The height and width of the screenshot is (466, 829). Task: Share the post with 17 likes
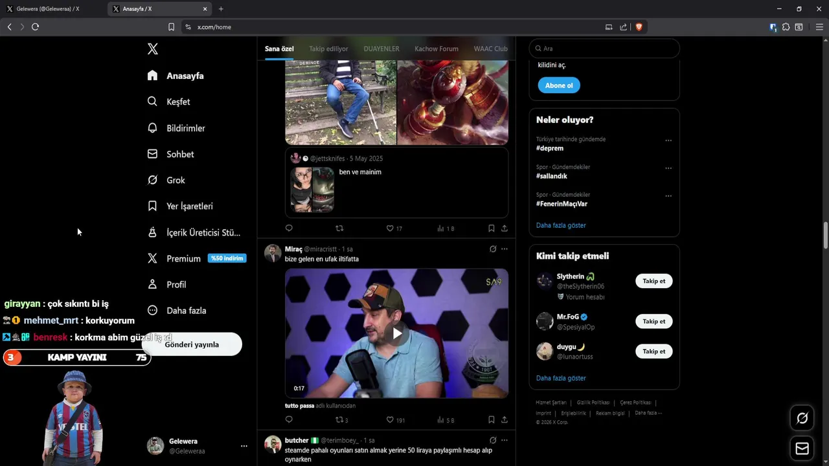point(505,228)
